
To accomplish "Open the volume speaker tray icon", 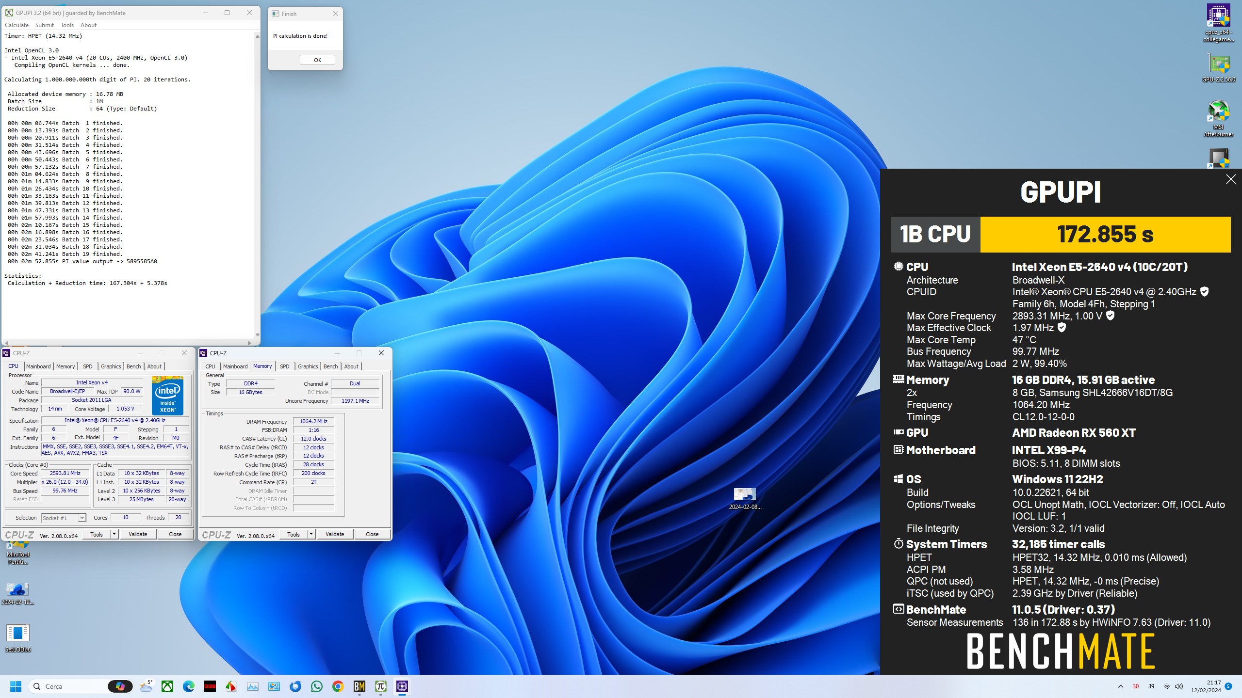I will pyautogui.click(x=1179, y=686).
